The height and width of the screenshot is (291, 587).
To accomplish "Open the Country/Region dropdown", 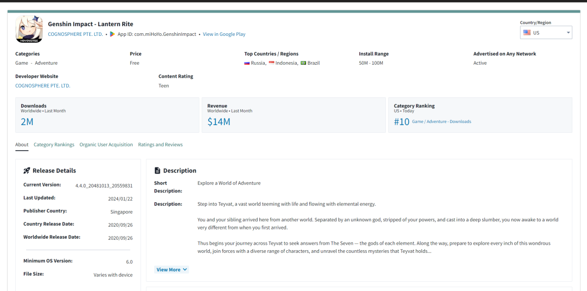I will tap(546, 33).
